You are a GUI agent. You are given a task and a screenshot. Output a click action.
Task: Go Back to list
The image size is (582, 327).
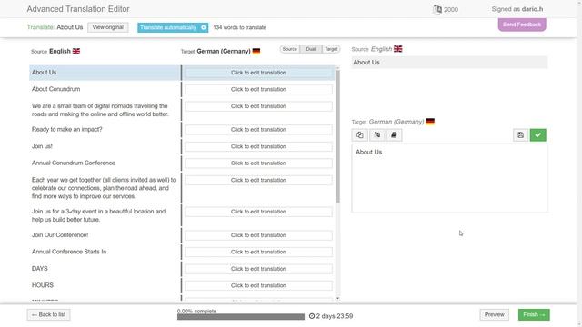[x=48, y=314]
